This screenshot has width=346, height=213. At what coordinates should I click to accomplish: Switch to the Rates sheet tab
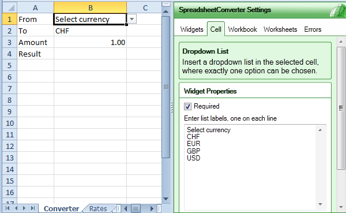click(x=98, y=208)
